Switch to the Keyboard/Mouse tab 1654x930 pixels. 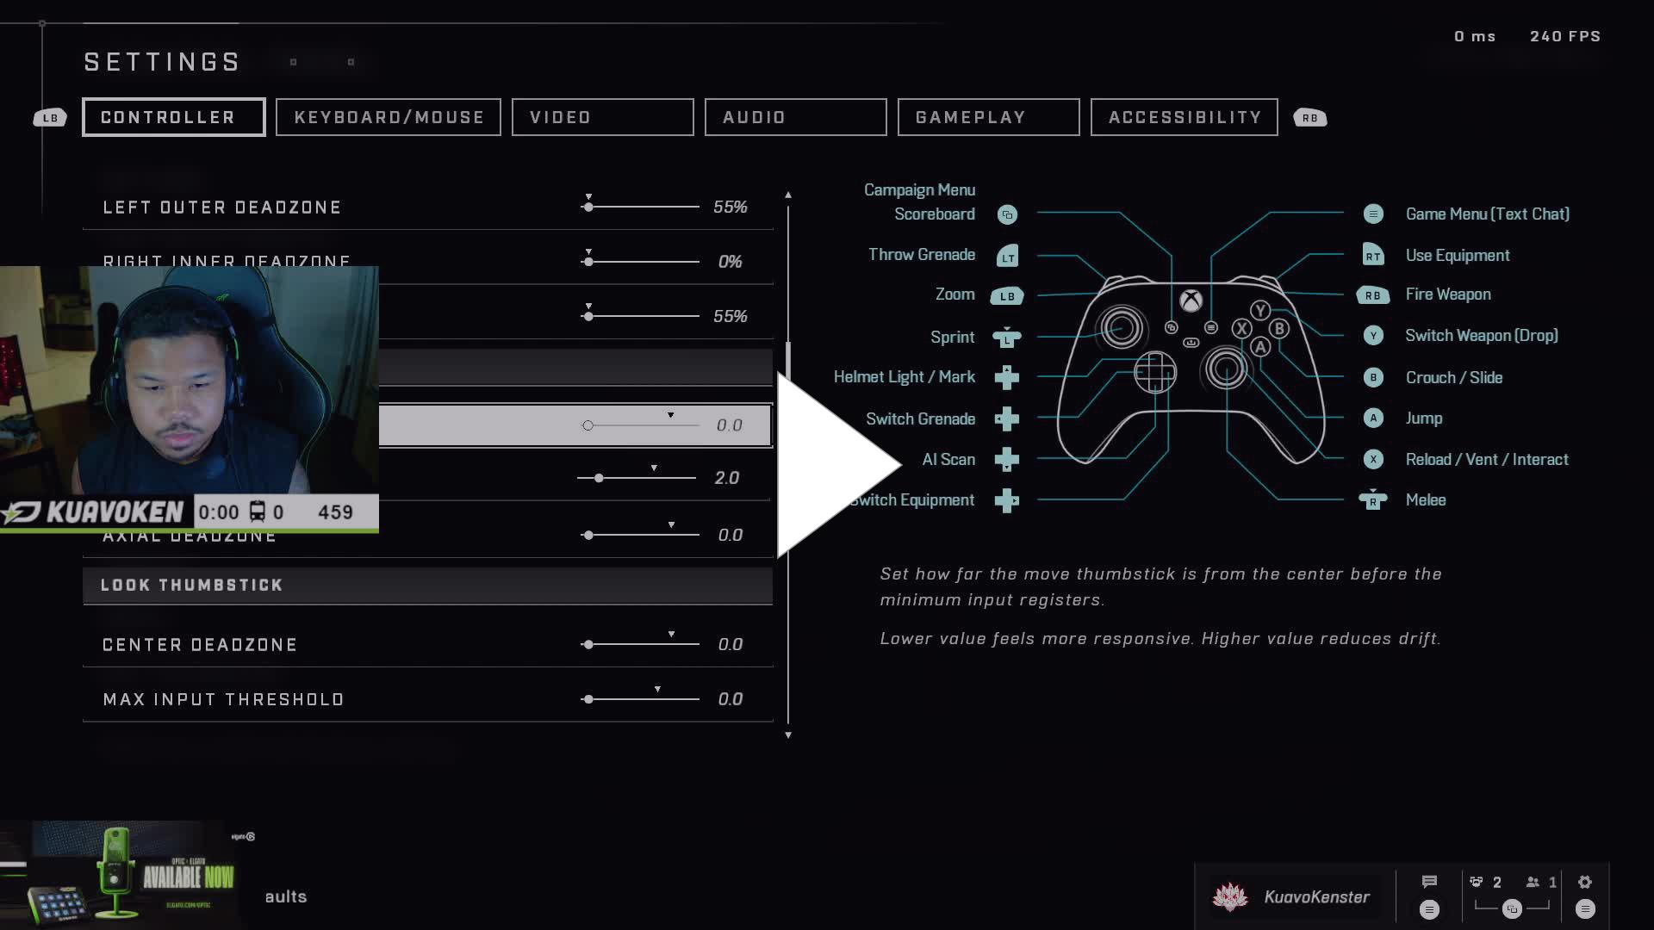pos(389,117)
